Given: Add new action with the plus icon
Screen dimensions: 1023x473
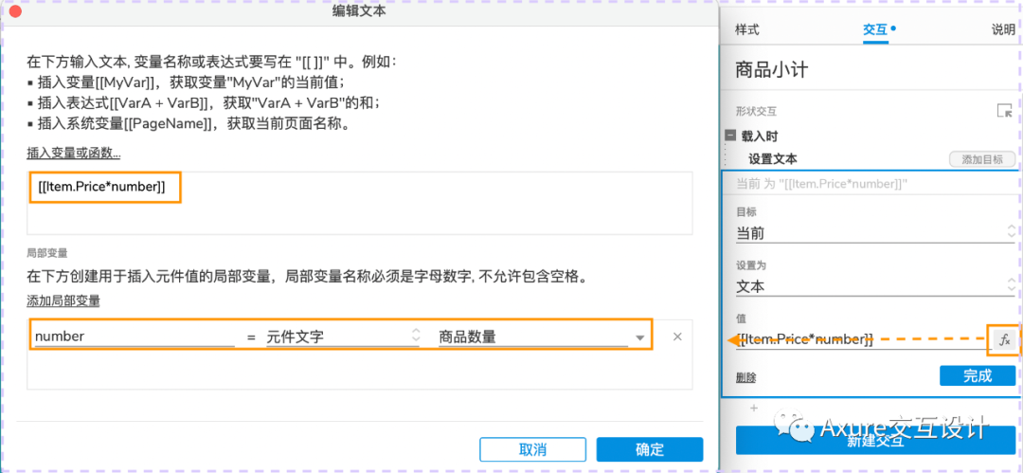Looking at the screenshot, I should click(754, 409).
